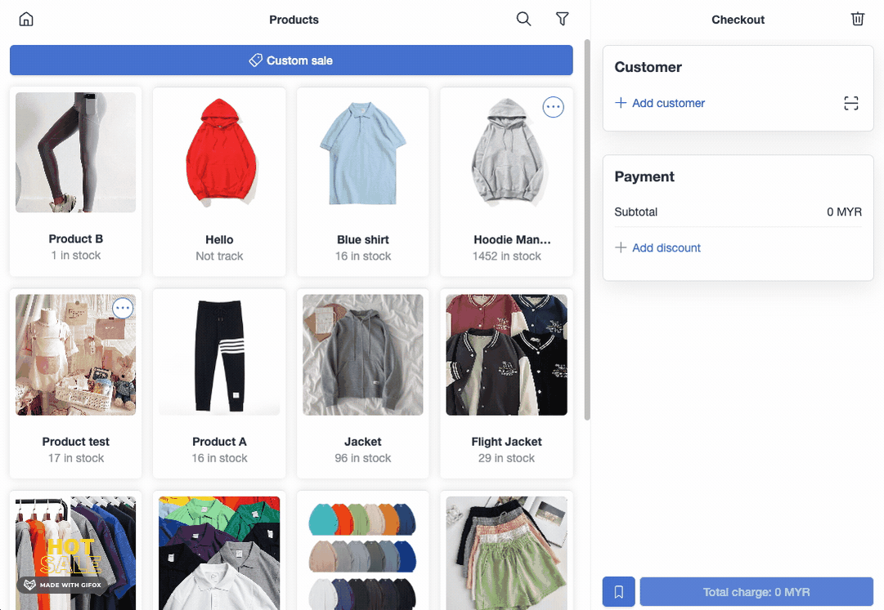Select the grey Hoodie Man product image
The height and width of the screenshot is (610, 884).
click(x=507, y=153)
